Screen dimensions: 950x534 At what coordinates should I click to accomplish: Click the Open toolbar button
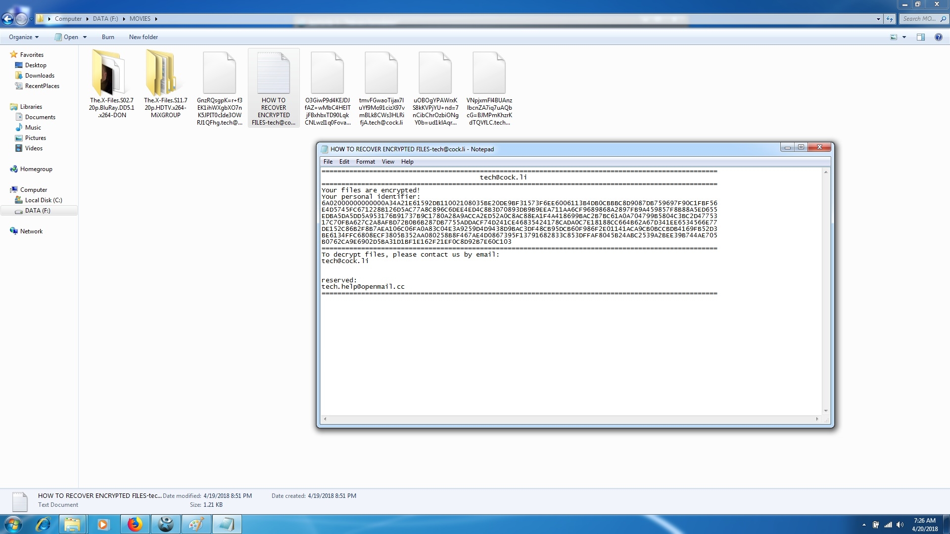(66, 37)
